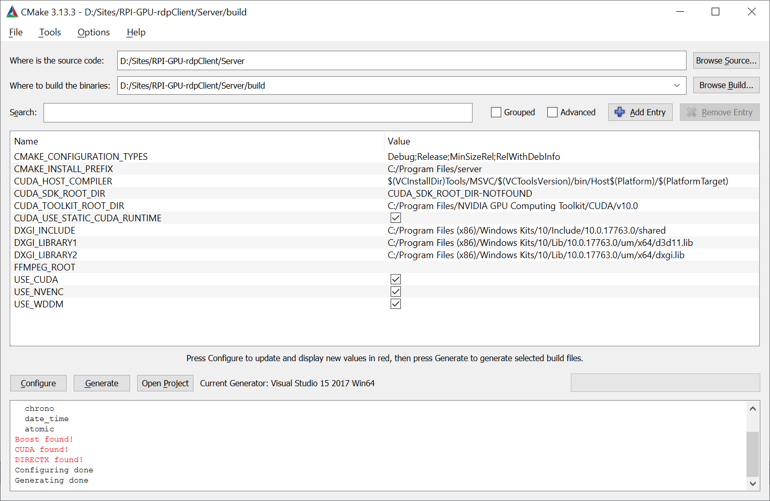The image size is (770, 501).
Task: Focus the Search input field
Action: [258, 113]
